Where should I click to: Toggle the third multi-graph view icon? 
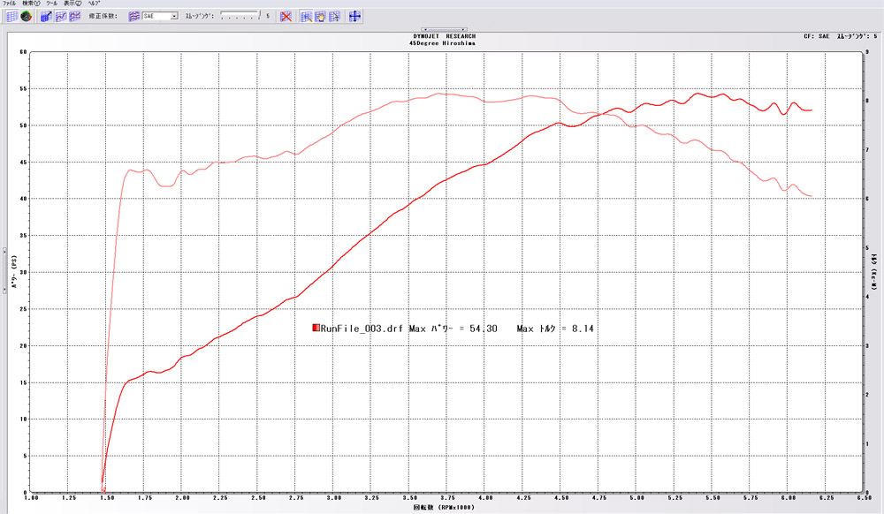point(75,16)
